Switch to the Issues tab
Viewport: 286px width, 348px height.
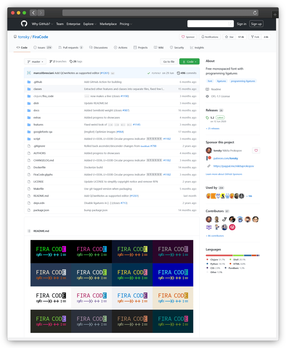coord(43,48)
